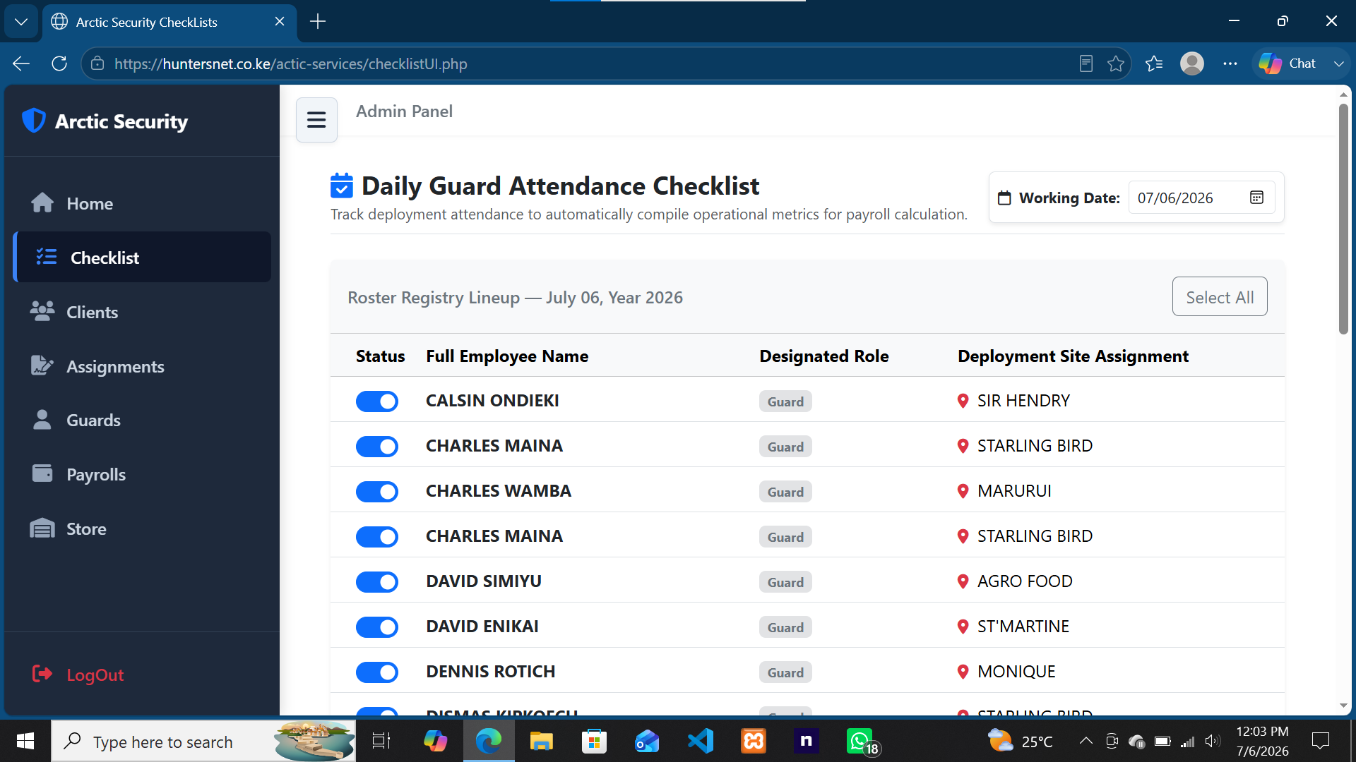Toggle attendance for CALSIN ONDIEKI
The width and height of the screenshot is (1356, 762).
pyautogui.click(x=377, y=401)
